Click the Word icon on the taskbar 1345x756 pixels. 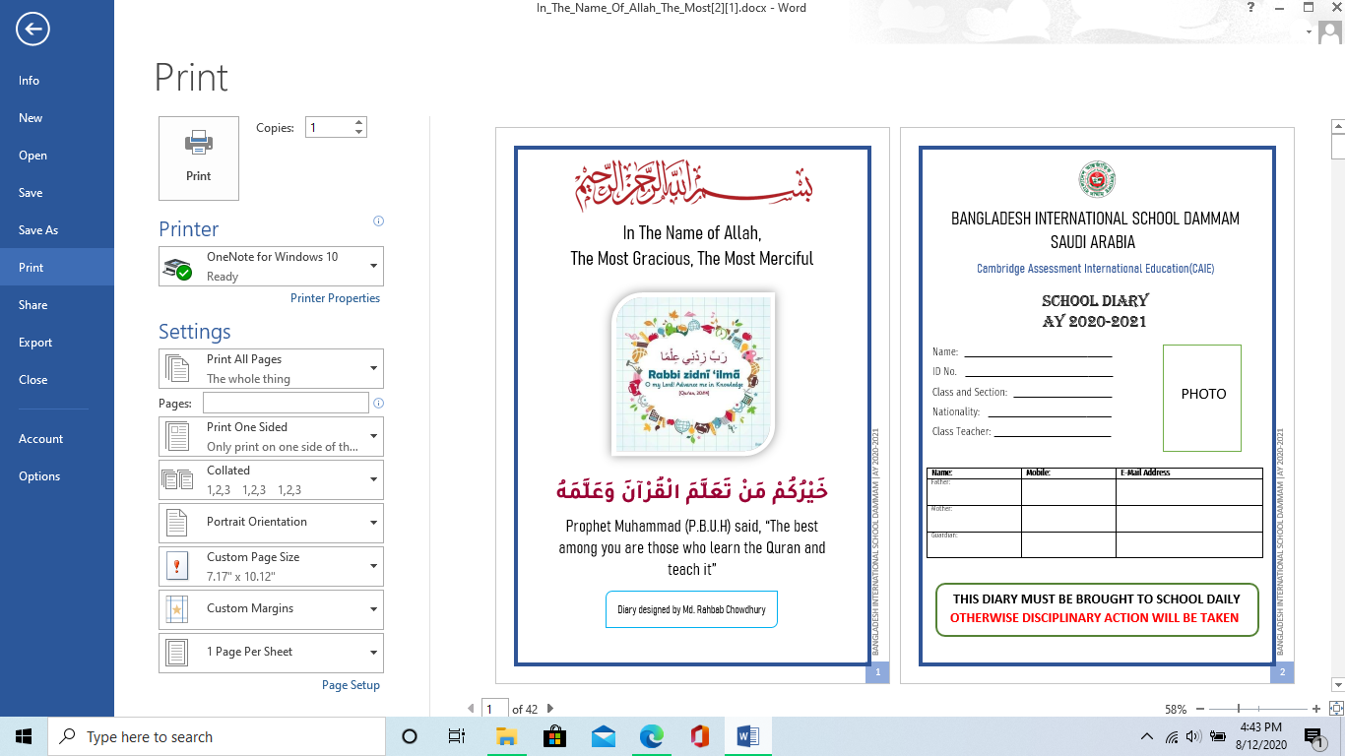(748, 736)
